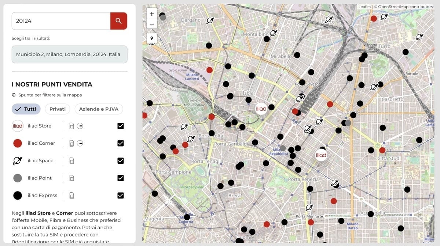440x246 pixels.
Task: Click the 'Scegli tra i risultati:' label
Action: point(31,38)
